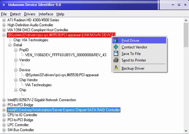Collapse the Chip node expander
This screenshot has height=134, width=189.
point(16,90)
